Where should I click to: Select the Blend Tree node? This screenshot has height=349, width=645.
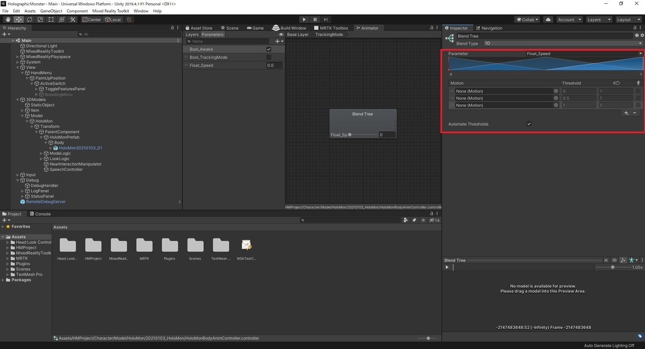tap(363, 124)
